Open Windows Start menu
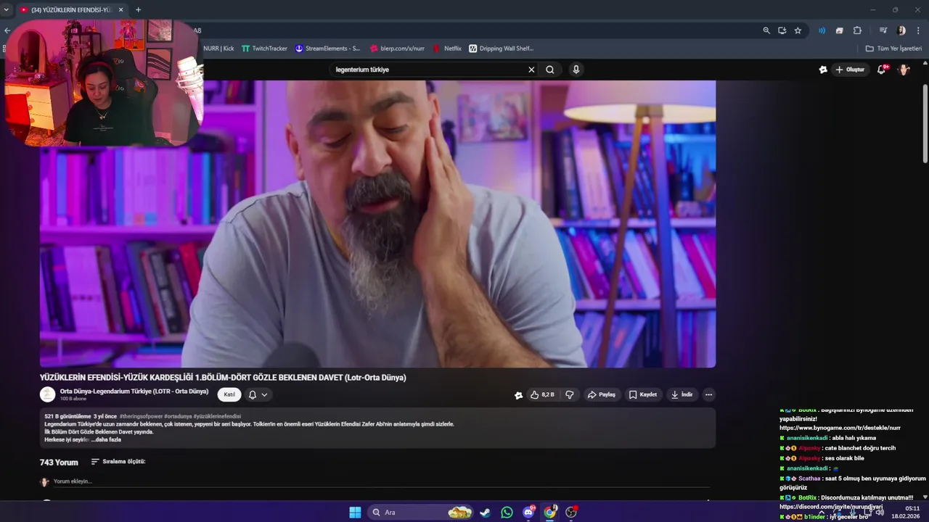Viewport: 929px width, 522px height. [x=355, y=513]
